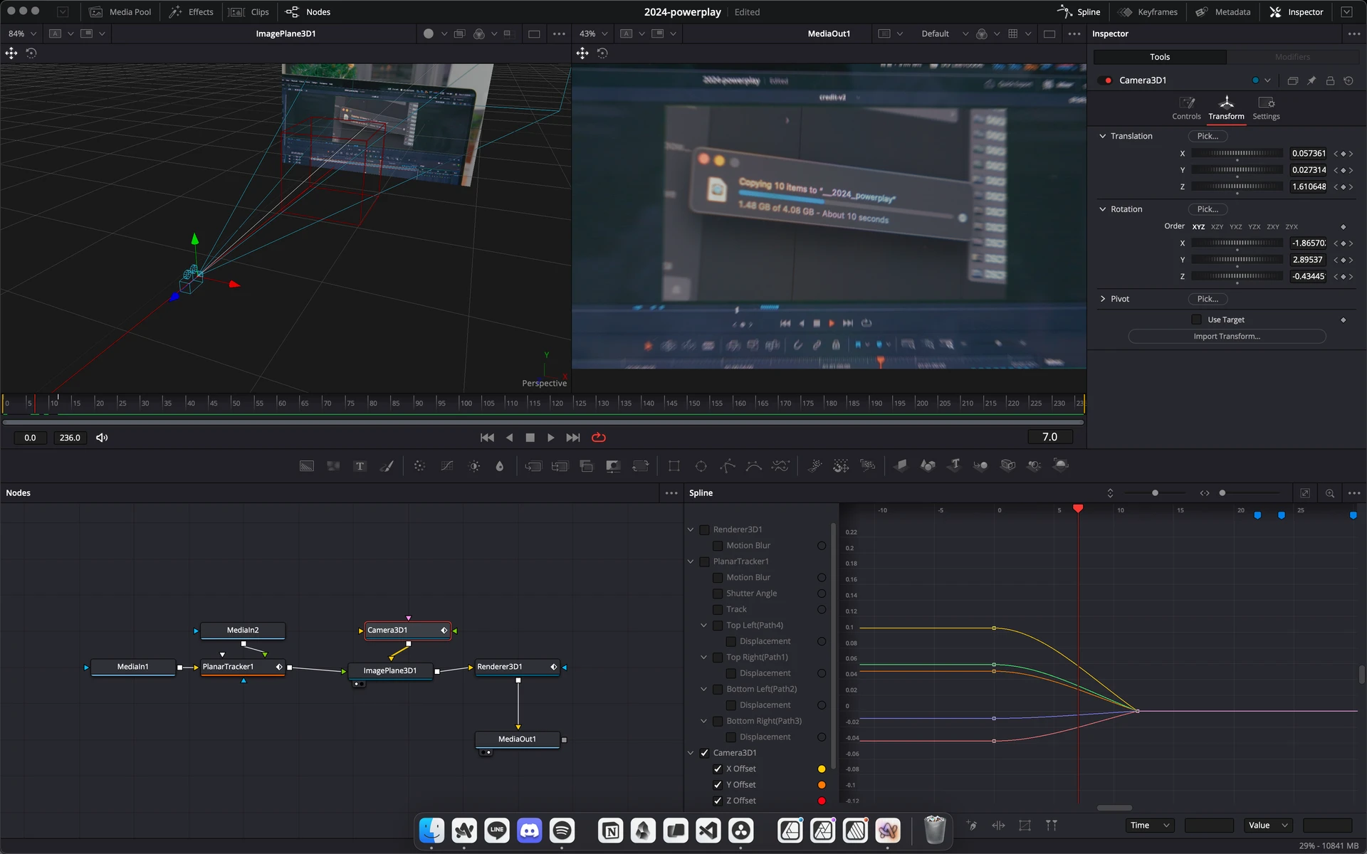Open the Media Pool panel

[x=120, y=11]
